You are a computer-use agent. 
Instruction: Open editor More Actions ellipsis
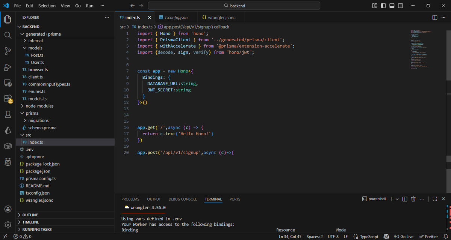444,18
